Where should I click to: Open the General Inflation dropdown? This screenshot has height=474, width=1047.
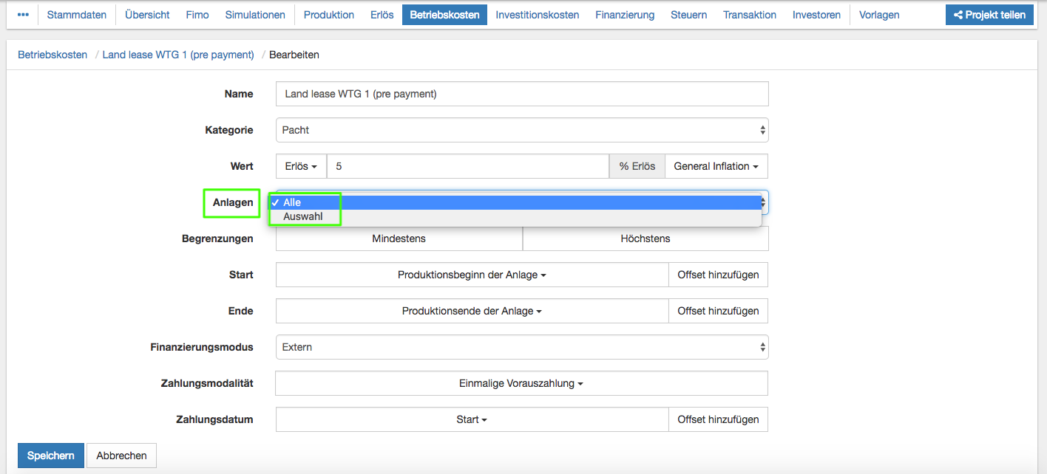[716, 166]
